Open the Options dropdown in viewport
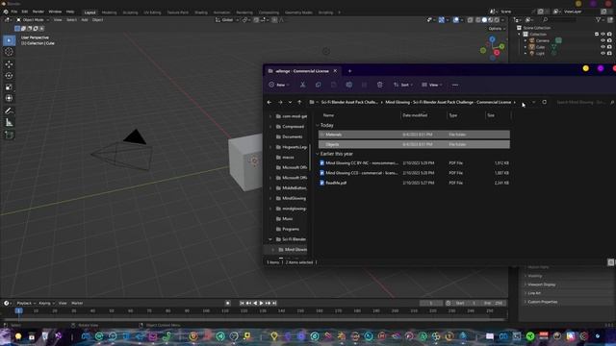Image resolution: width=616 pixels, height=346 pixels. click(497, 29)
